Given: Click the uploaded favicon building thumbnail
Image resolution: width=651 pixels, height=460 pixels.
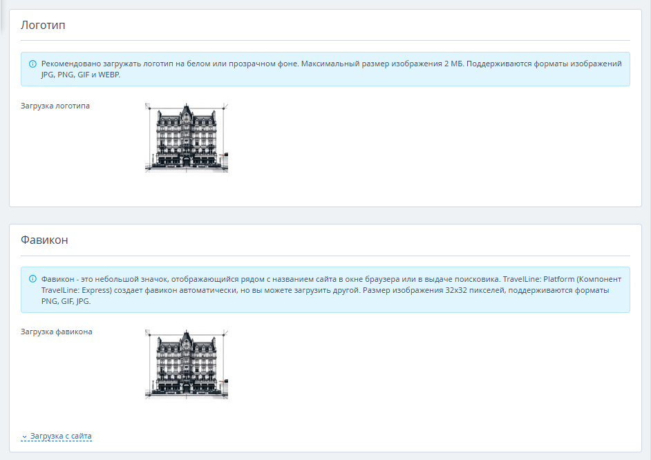Looking at the screenshot, I should pyautogui.click(x=187, y=364).
